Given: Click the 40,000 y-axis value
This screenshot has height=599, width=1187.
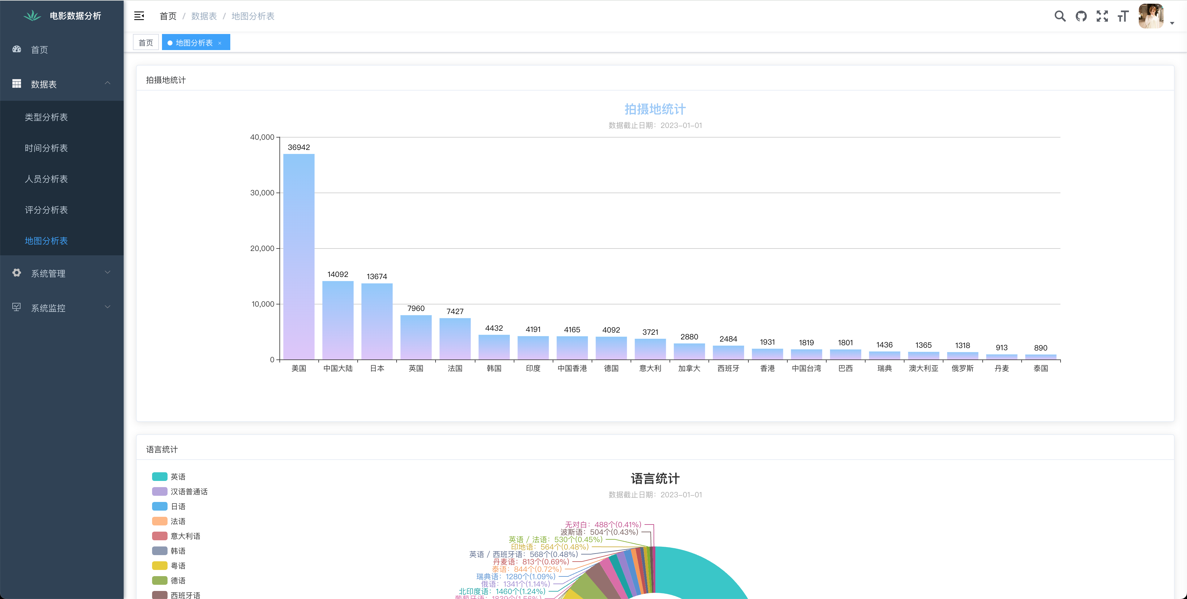Looking at the screenshot, I should tap(262, 137).
